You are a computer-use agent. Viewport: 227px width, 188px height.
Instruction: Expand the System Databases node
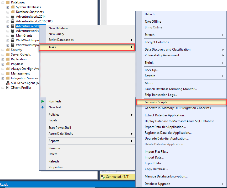8,7
